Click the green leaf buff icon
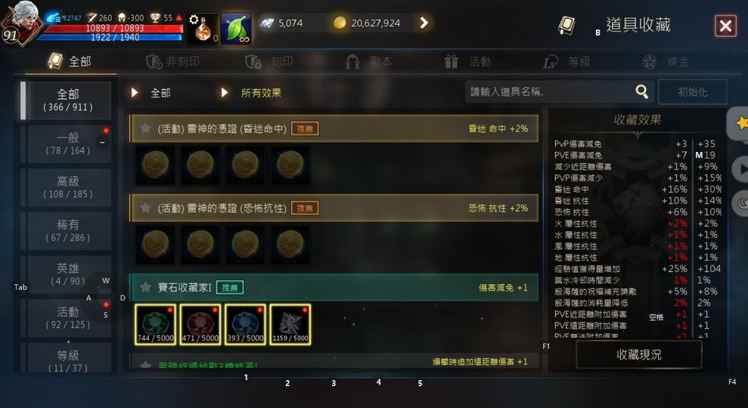This screenshot has height=408, width=748. pyautogui.click(x=236, y=29)
